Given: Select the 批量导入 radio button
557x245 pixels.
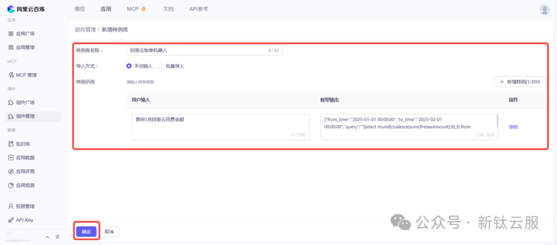Looking at the screenshot, I should 160,66.
